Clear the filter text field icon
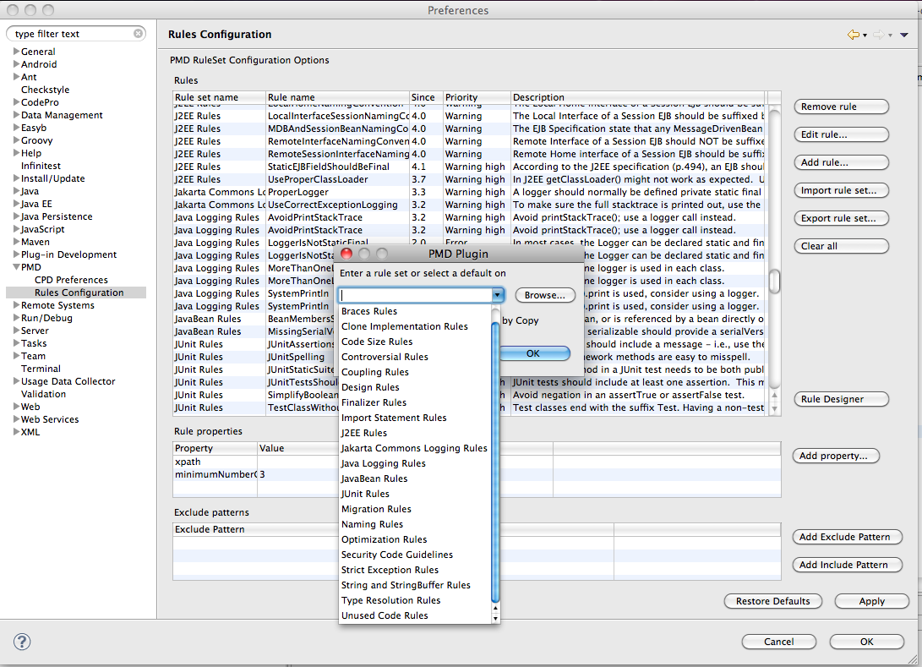922x667 pixels. [139, 34]
